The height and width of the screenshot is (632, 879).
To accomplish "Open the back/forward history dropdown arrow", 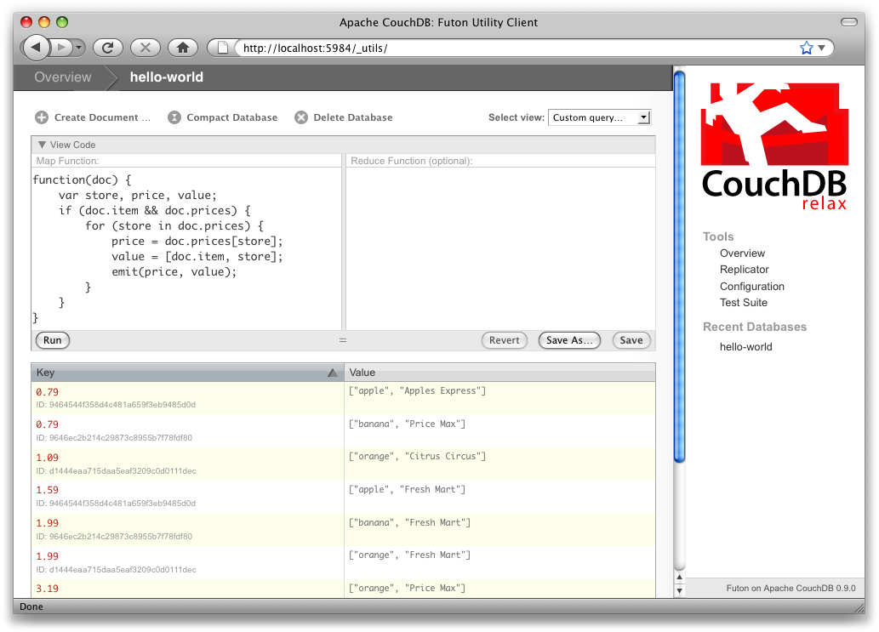I will [79, 48].
